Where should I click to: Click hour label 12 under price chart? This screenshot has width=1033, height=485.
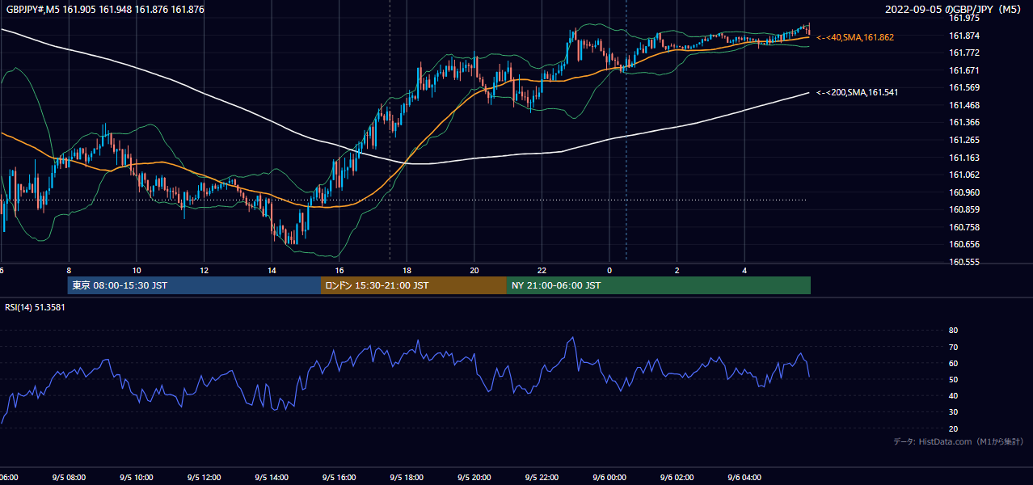pyautogui.click(x=204, y=270)
